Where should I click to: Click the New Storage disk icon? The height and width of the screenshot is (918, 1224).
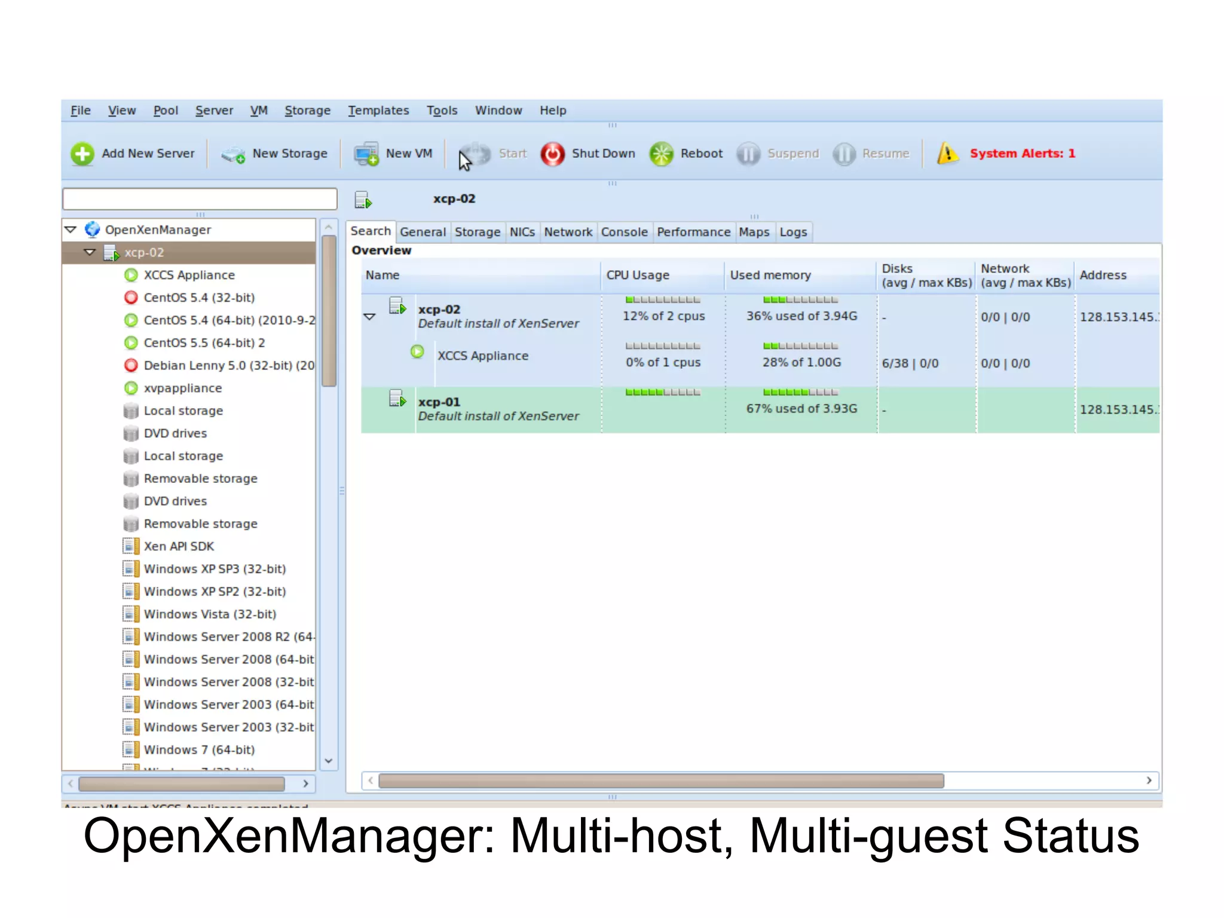233,154
